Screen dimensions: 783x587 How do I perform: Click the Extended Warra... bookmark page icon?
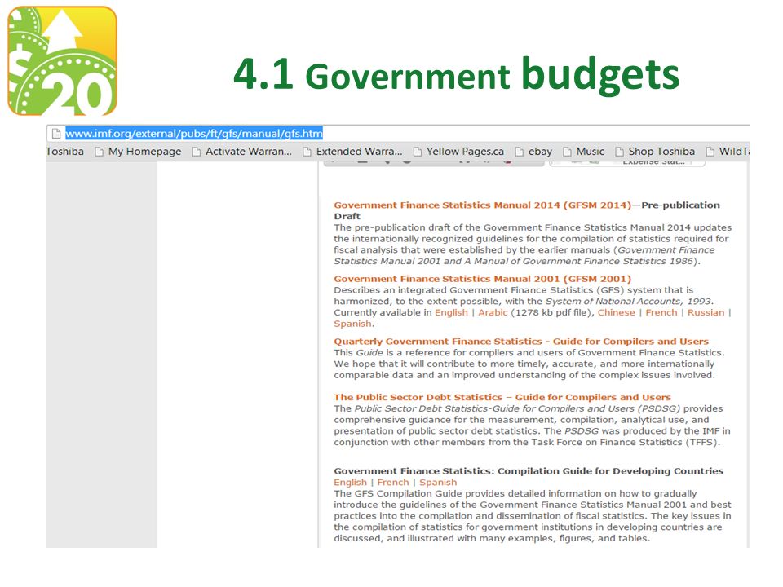(x=307, y=152)
